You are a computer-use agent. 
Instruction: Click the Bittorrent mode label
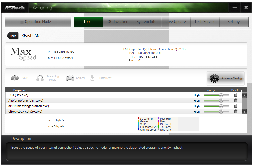[105, 78]
